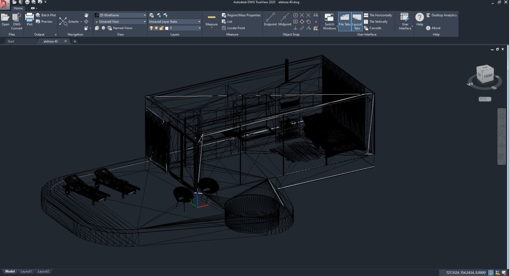Open the Unsaved View dropdown
Image resolution: width=510 pixels, height=276 pixels.
click(120, 22)
